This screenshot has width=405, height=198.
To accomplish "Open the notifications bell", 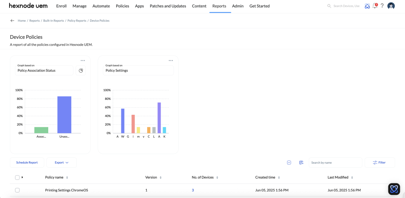I will click(375, 6).
